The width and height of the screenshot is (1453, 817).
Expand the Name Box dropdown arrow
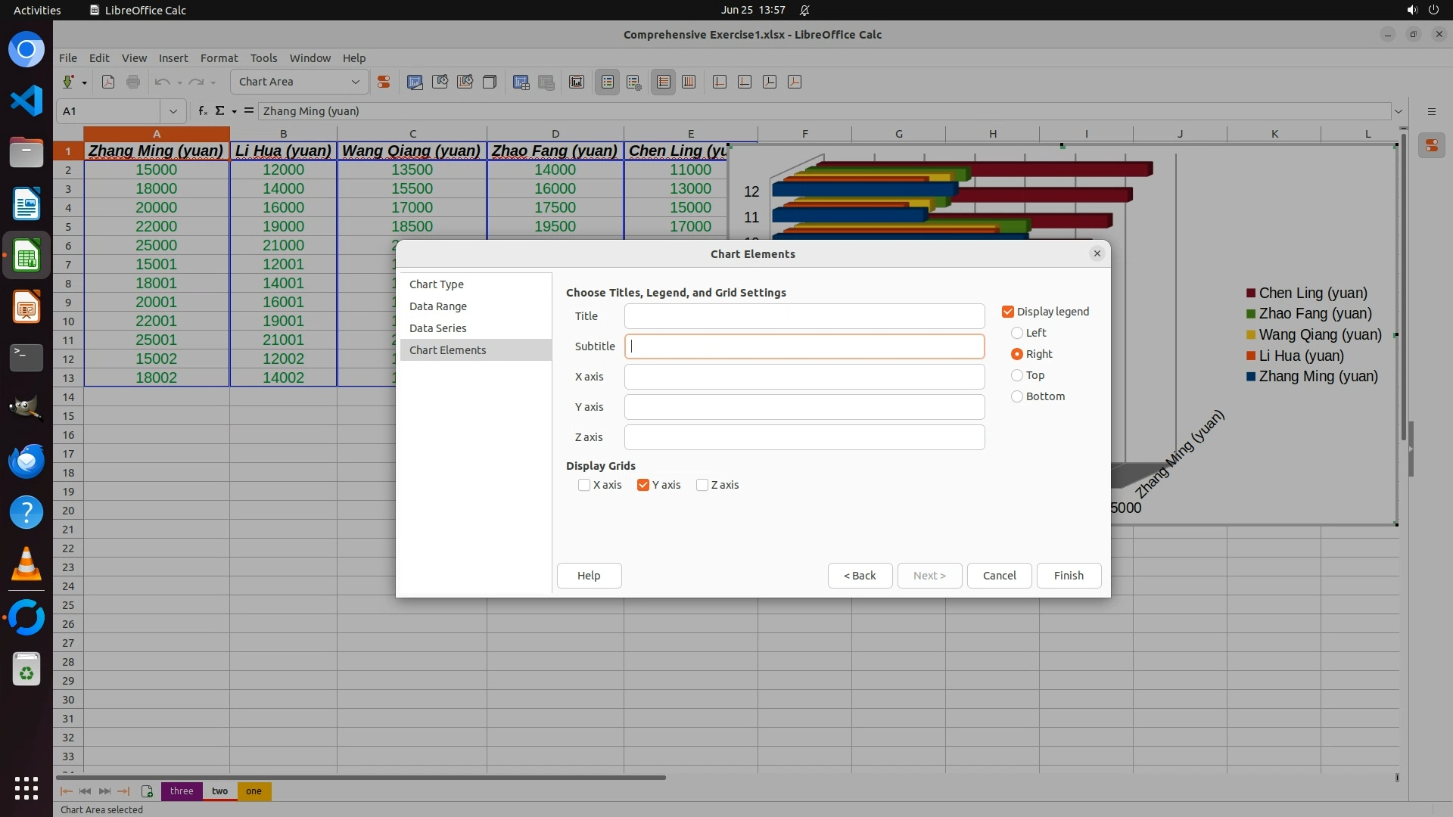coord(173,111)
